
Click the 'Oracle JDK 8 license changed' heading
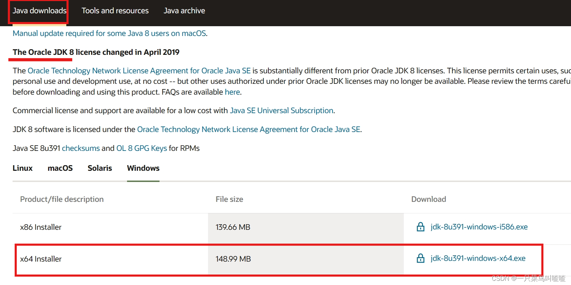point(96,52)
